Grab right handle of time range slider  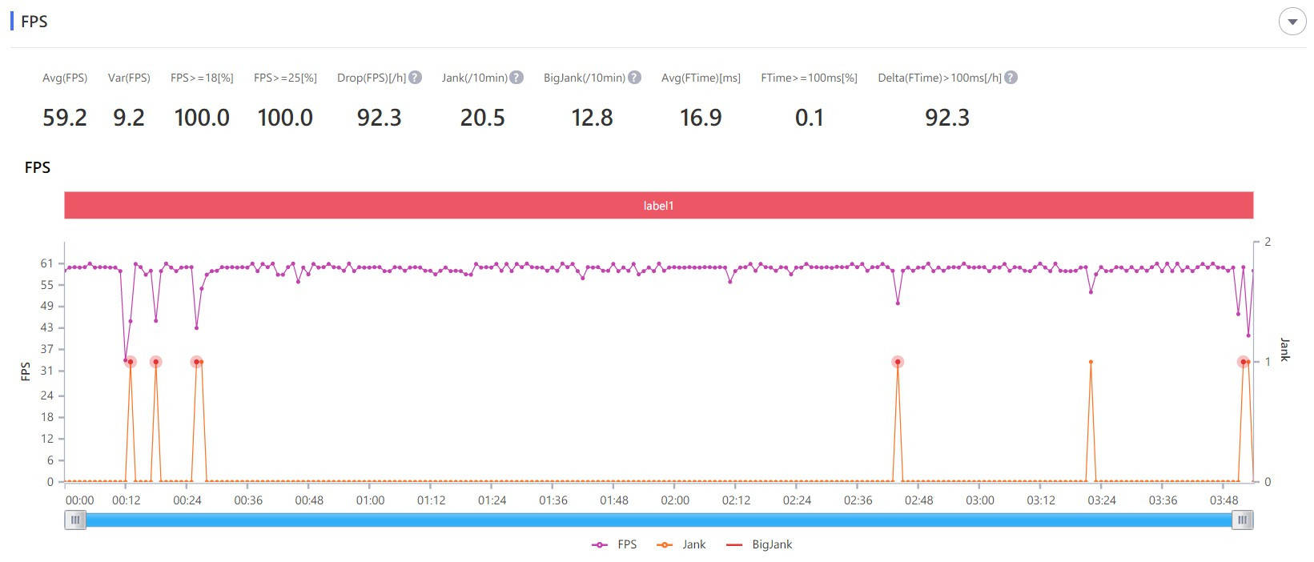click(x=1243, y=520)
